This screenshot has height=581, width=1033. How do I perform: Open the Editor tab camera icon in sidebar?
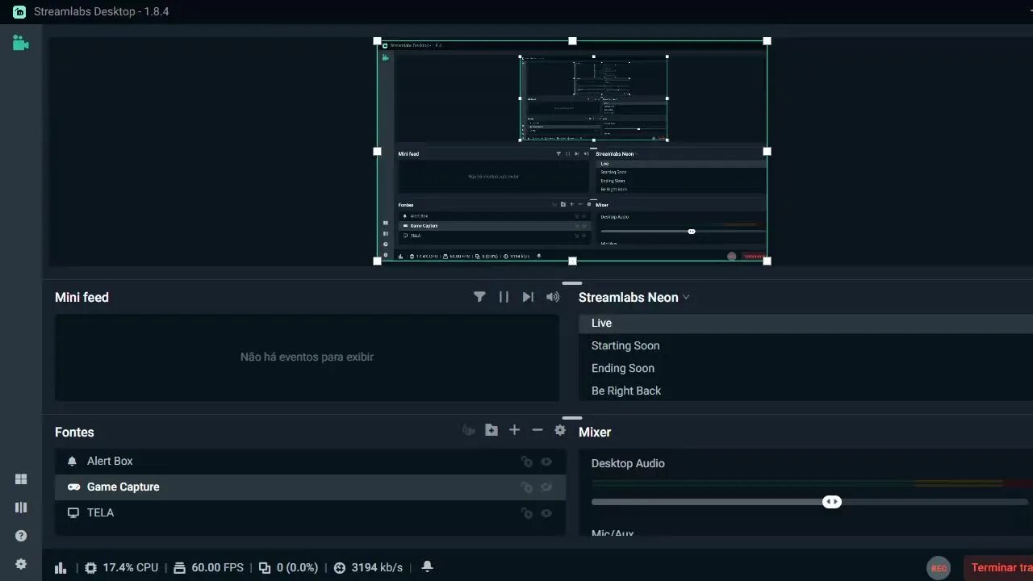[x=21, y=43]
